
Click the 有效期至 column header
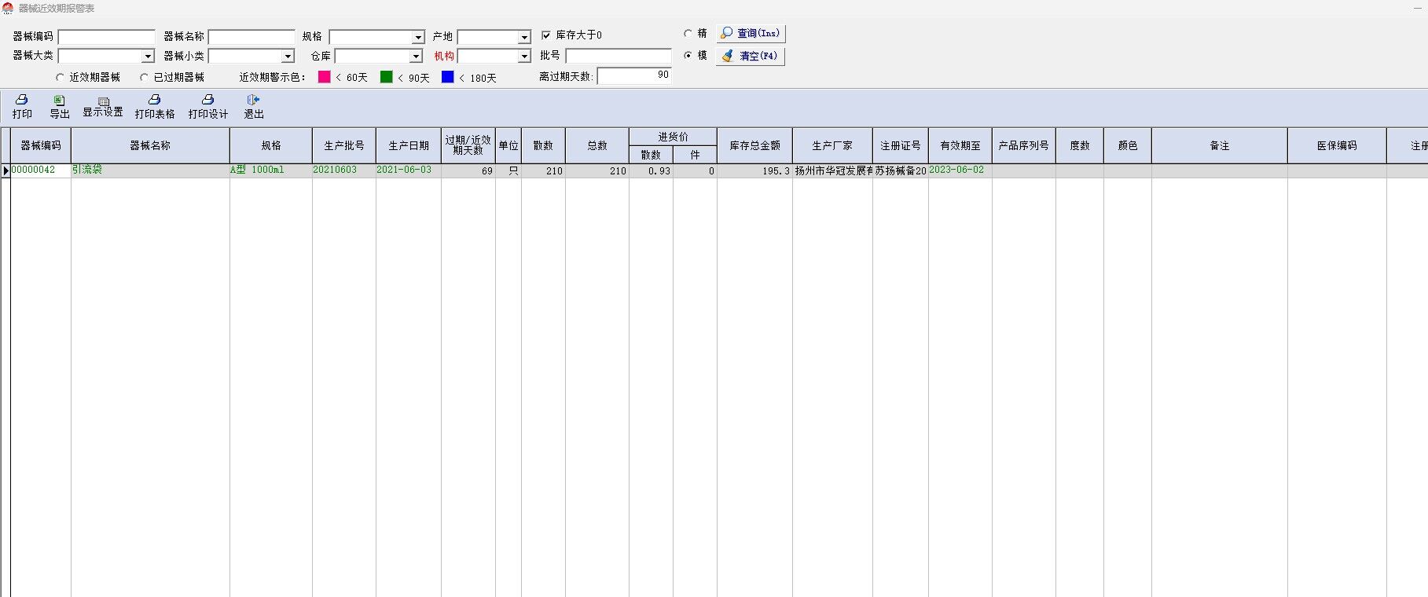pyautogui.click(x=960, y=145)
